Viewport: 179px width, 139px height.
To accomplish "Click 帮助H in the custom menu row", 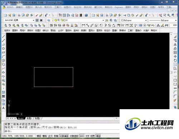I will tap(154, 31).
